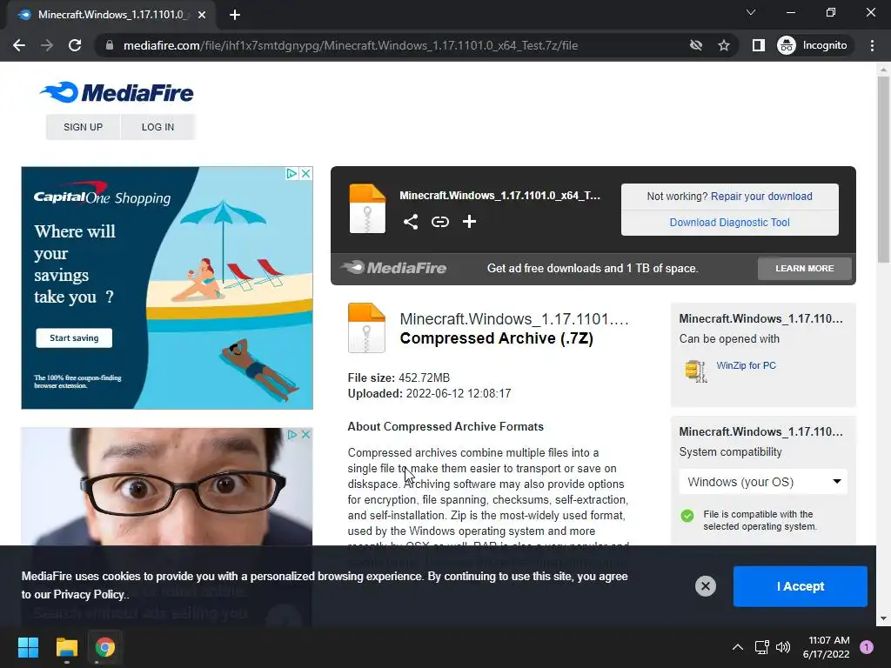Viewport: 891px width, 668px height.
Task: Click the browser forward arrow
Action: pos(47,45)
